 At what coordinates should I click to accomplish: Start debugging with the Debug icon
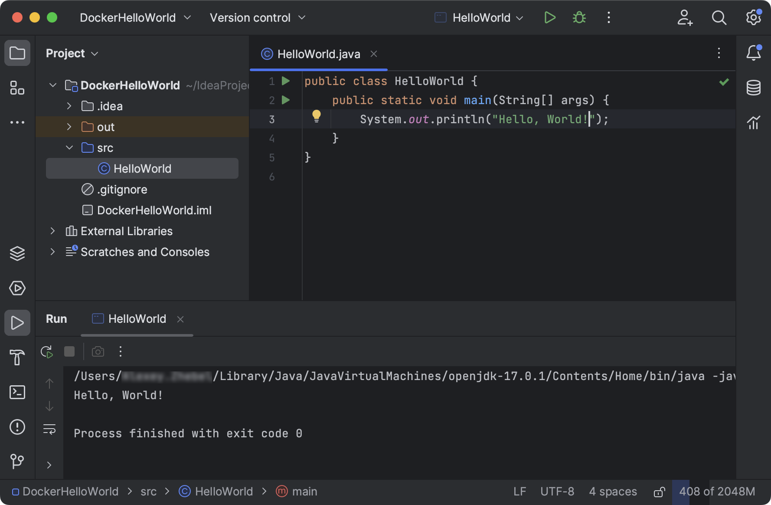pyautogui.click(x=579, y=17)
